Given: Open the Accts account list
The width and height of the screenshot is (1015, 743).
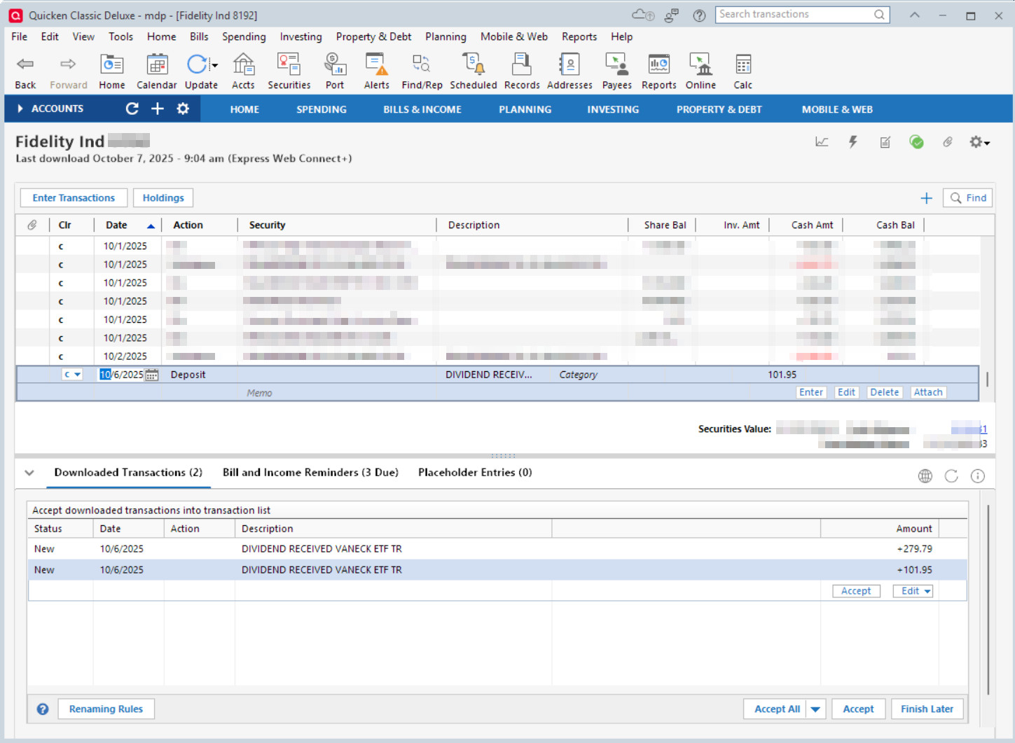Looking at the screenshot, I should [x=243, y=71].
